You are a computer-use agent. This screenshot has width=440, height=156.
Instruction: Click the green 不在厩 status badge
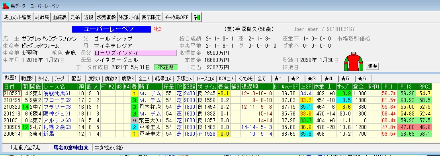(166, 67)
